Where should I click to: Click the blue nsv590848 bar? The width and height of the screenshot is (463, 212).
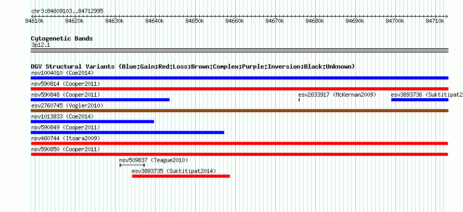pyautogui.click(x=100, y=100)
